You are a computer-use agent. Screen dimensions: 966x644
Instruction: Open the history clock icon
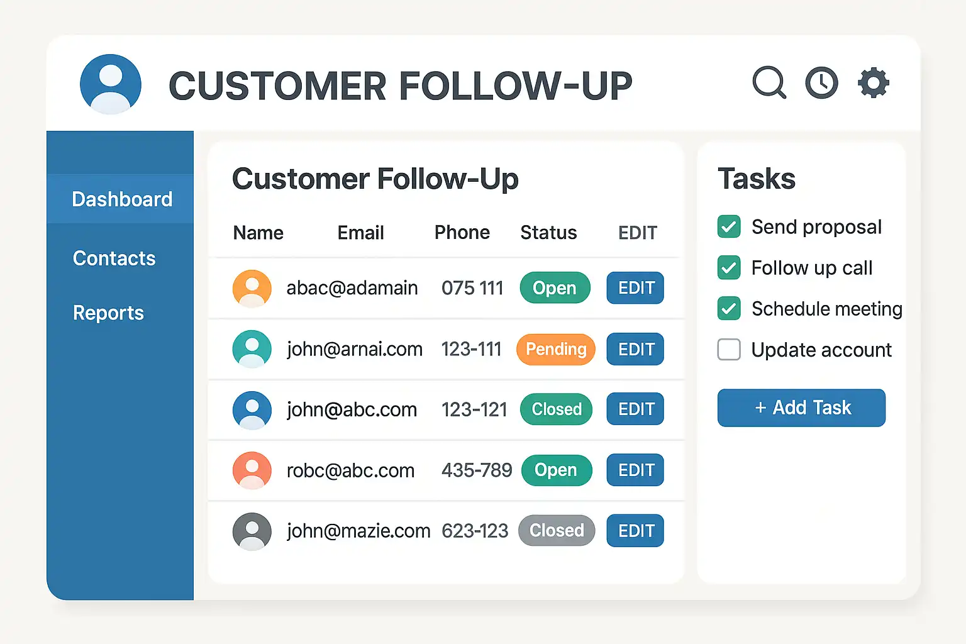coord(821,82)
